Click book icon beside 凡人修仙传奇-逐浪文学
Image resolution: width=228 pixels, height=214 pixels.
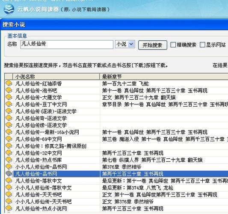[x=9, y=118]
